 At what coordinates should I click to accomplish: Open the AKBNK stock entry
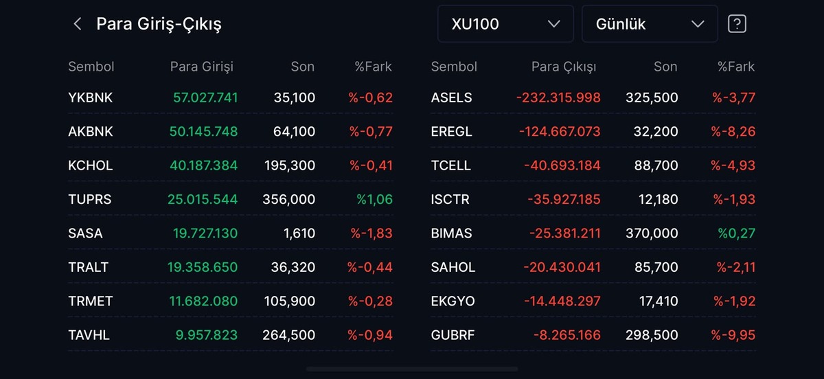point(231,131)
